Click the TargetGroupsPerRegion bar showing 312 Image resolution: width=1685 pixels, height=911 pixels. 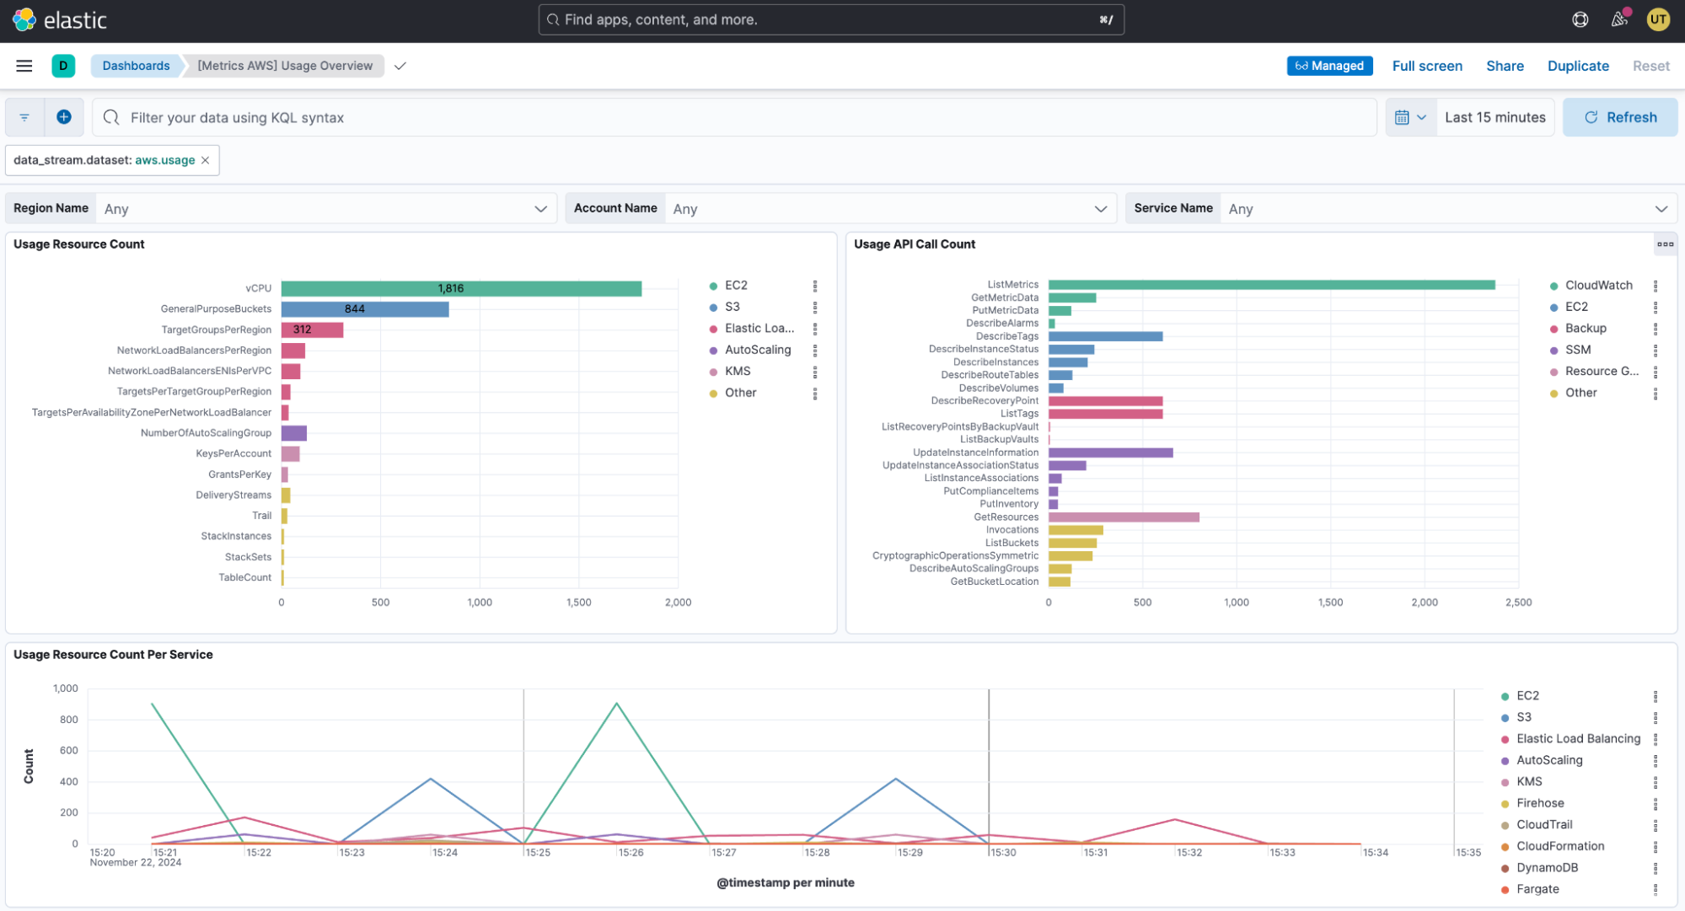pos(312,330)
